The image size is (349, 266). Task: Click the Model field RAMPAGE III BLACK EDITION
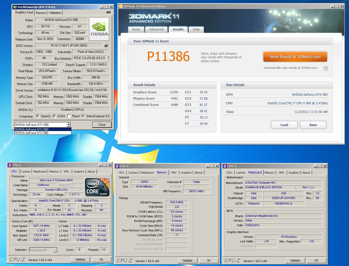click(269, 187)
